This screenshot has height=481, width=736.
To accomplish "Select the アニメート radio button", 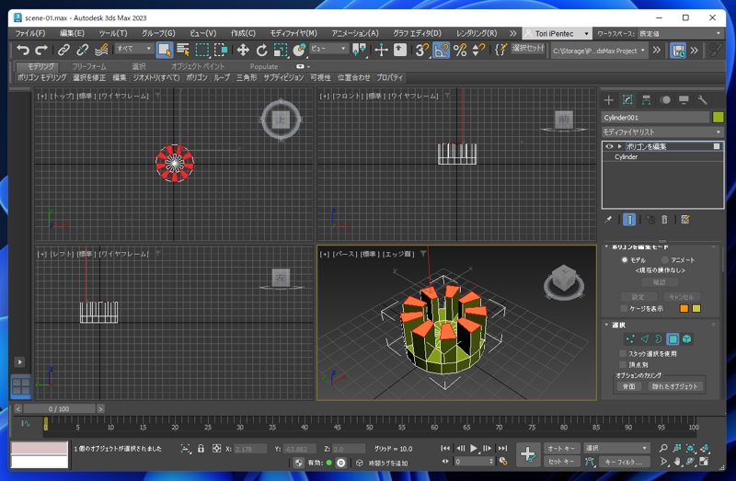I will 664,260.
